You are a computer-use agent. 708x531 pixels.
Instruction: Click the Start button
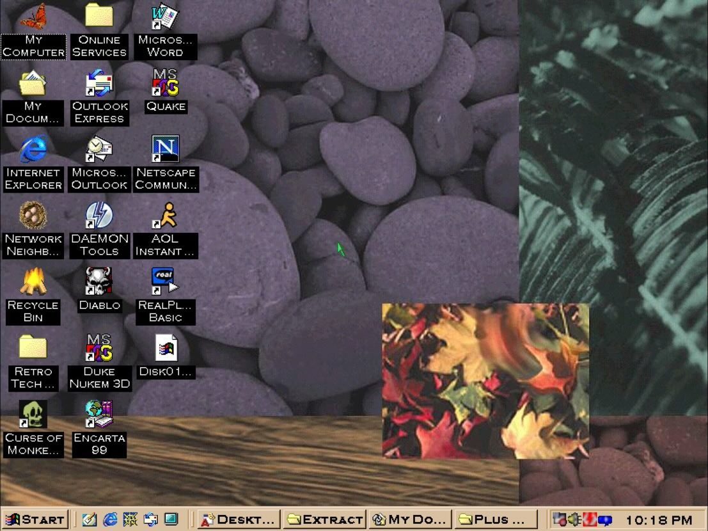[x=35, y=519]
